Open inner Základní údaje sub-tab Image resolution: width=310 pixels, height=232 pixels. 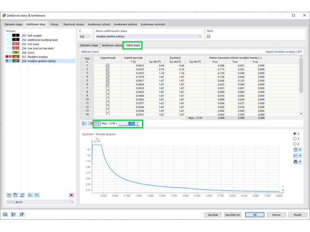tap(89, 45)
